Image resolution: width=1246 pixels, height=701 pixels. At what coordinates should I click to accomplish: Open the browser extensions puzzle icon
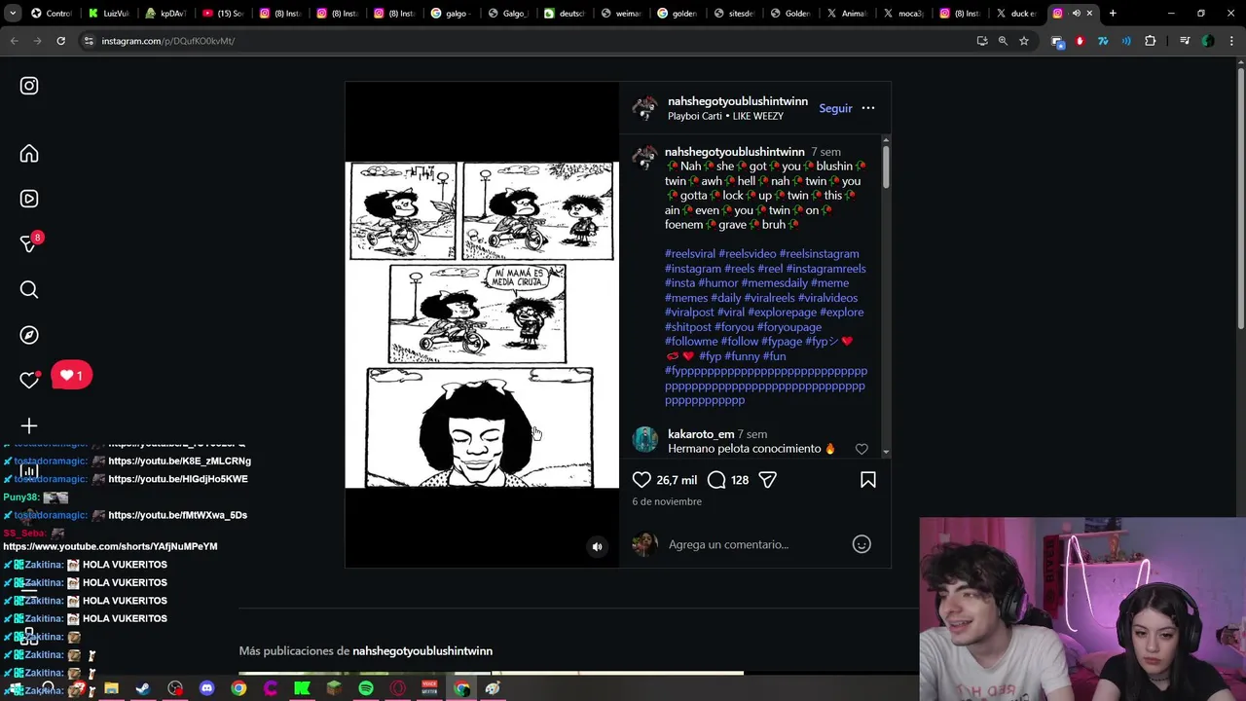[1151, 41]
